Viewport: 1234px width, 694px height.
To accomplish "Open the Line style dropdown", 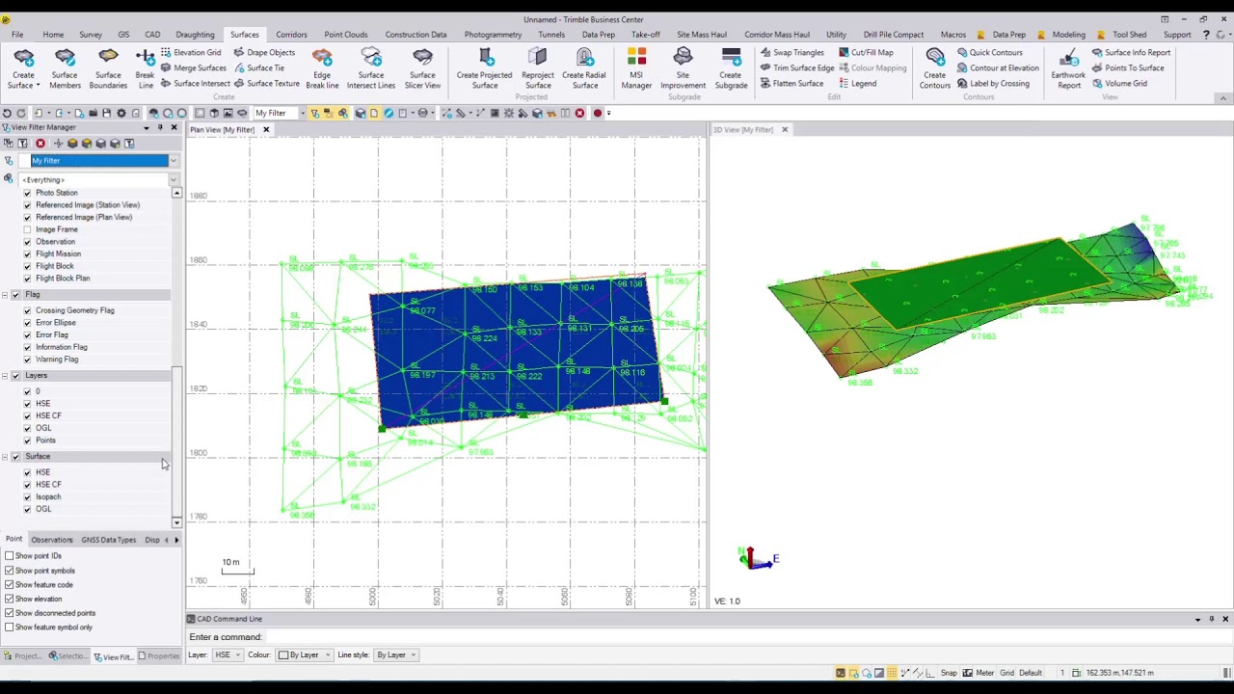I will tap(396, 655).
